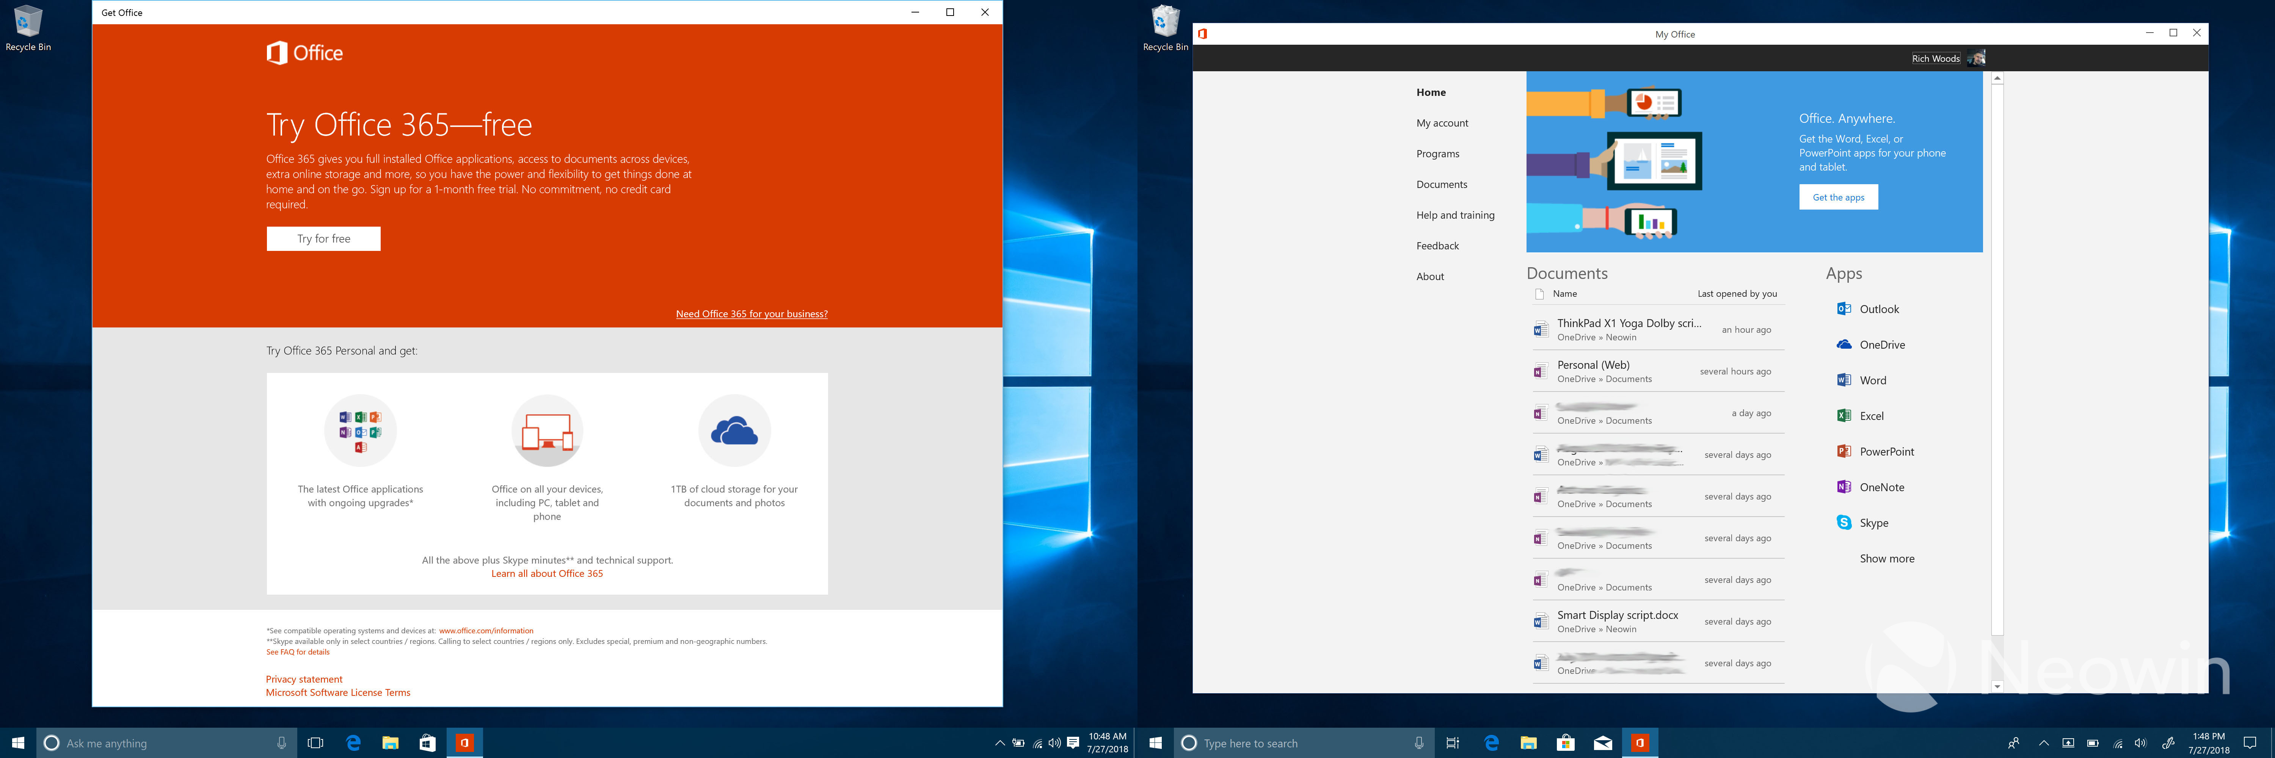Screen dimensions: 2275x758
Task: Open Need Office 365 for your business link
Action: pos(752,314)
